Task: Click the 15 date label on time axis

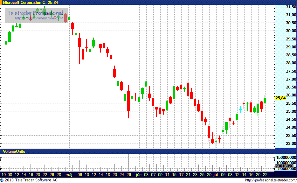Action: (174, 175)
